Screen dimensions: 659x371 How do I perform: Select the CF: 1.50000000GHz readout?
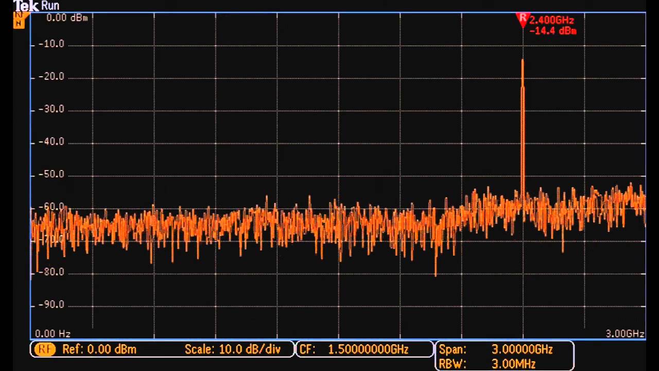click(354, 349)
